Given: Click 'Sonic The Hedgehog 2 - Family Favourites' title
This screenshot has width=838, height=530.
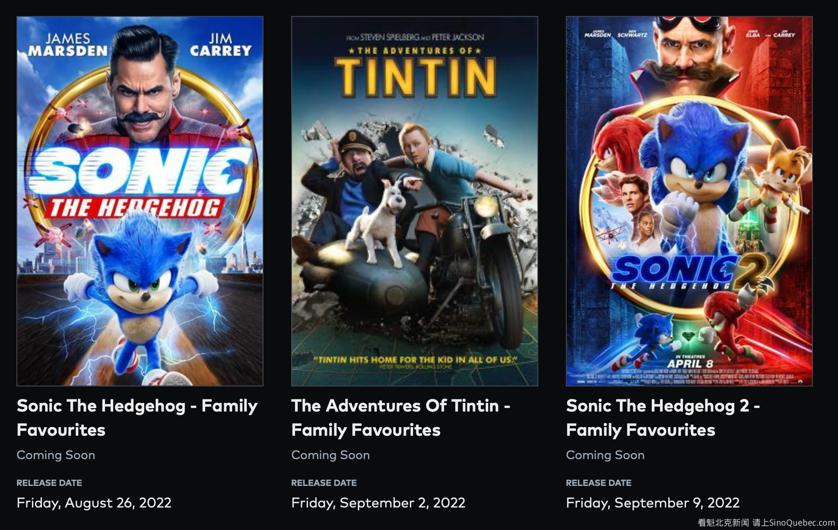Looking at the screenshot, I should pos(663,418).
